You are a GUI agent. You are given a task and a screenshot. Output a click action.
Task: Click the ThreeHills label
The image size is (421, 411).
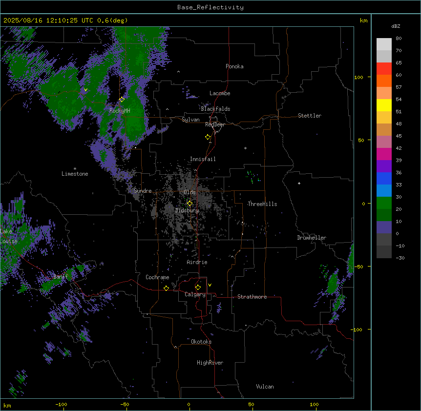pos(262,204)
